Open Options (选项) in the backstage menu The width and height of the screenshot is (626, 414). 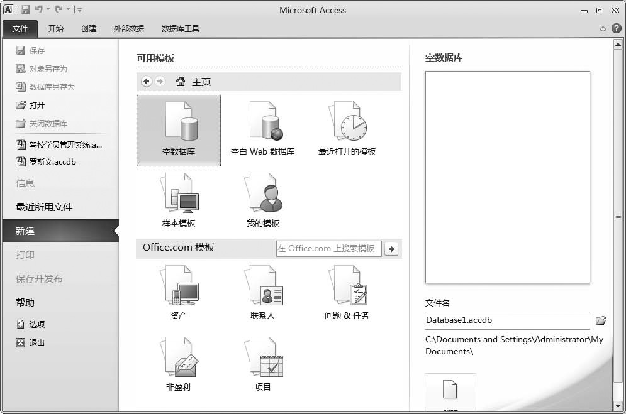(x=30, y=324)
